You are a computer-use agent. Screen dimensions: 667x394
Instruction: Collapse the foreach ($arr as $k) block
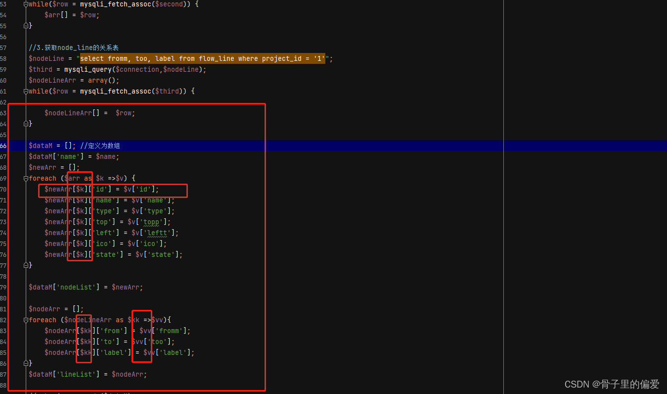click(26, 178)
